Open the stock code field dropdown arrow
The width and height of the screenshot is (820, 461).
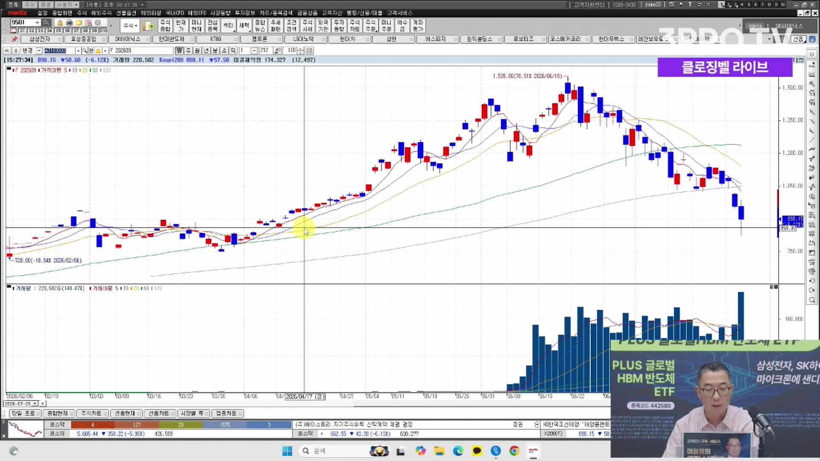tap(78, 50)
